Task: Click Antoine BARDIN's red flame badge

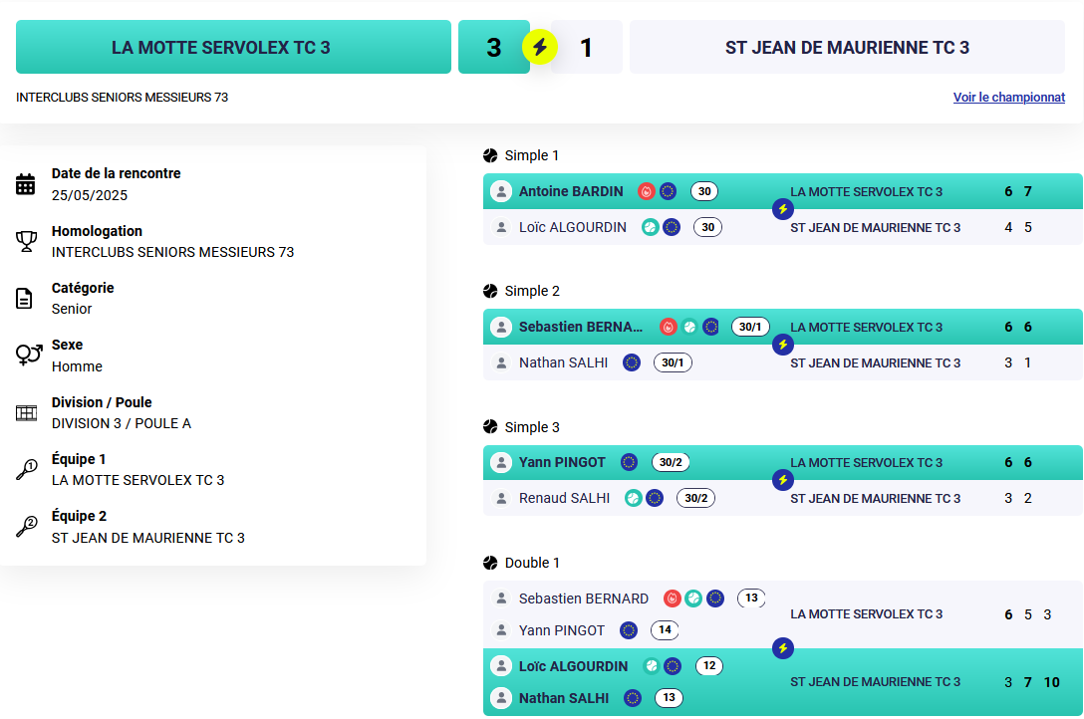Action: pos(647,191)
